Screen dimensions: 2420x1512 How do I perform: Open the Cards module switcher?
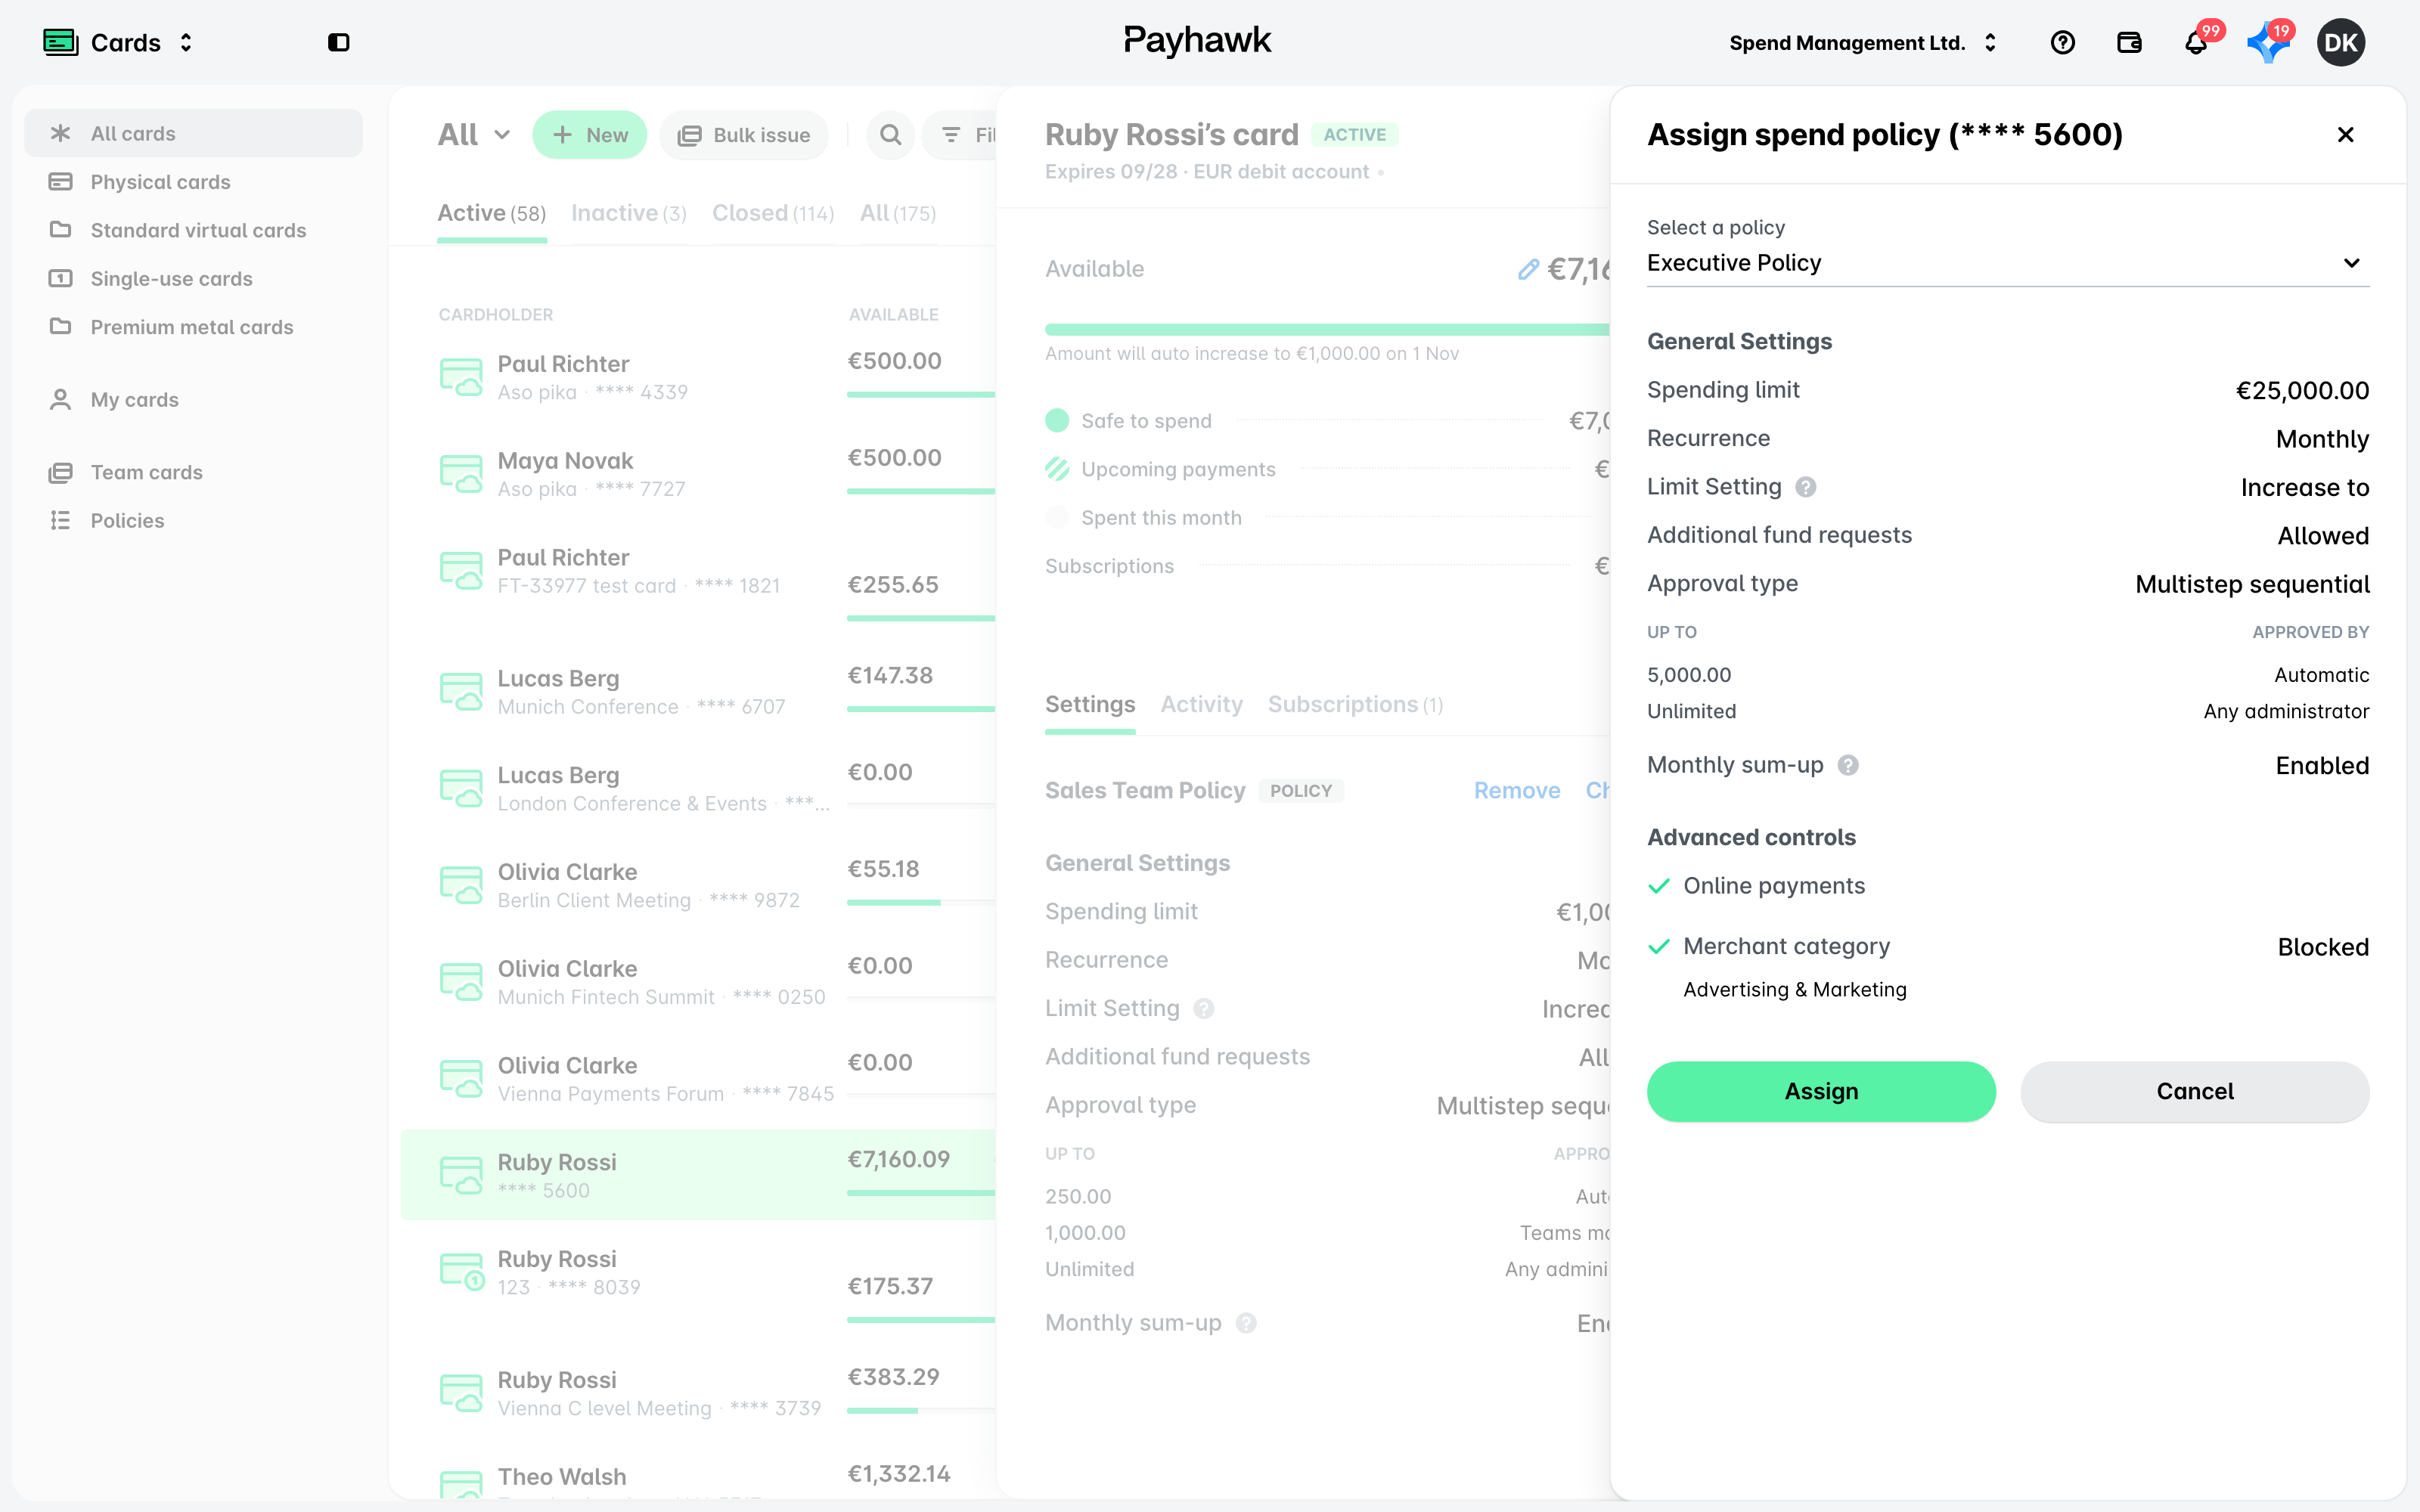click(x=119, y=42)
